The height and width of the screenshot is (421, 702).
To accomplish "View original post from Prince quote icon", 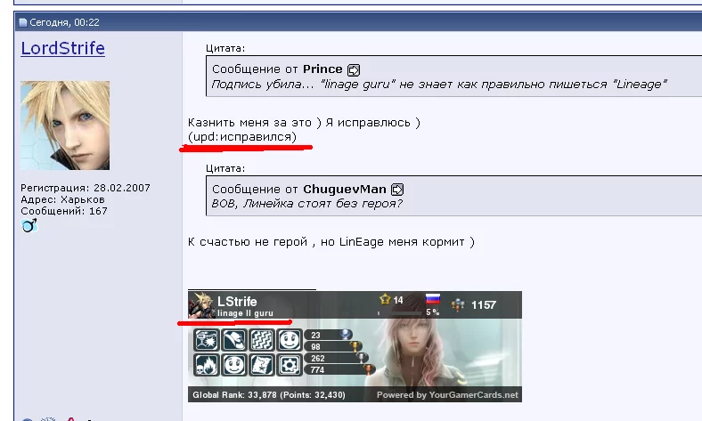I will coord(354,69).
